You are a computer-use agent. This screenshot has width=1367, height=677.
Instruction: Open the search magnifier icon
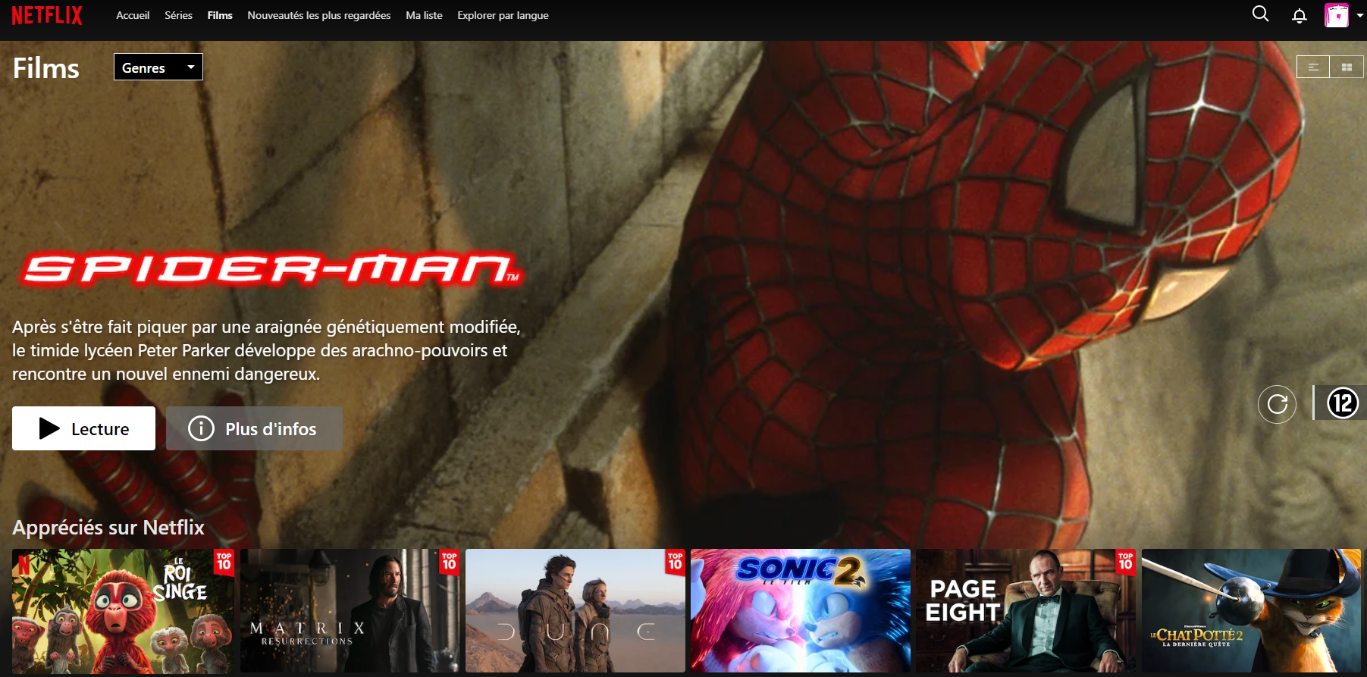(x=1260, y=14)
